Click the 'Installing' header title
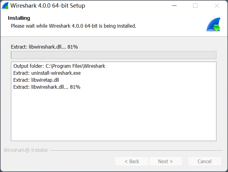This screenshot has height=172, width=228. click(19, 18)
